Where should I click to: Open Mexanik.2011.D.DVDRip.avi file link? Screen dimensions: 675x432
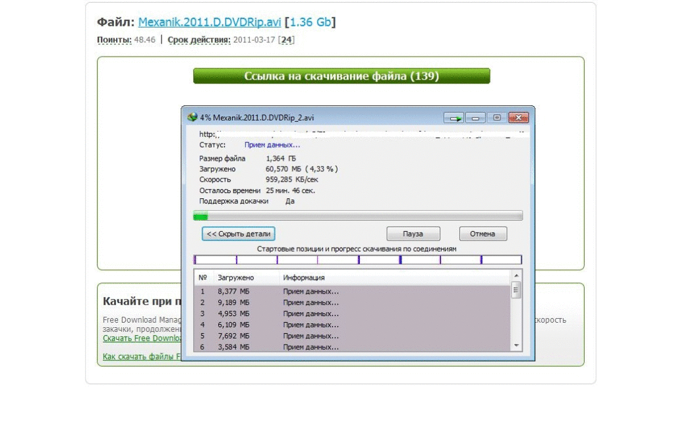[210, 22]
